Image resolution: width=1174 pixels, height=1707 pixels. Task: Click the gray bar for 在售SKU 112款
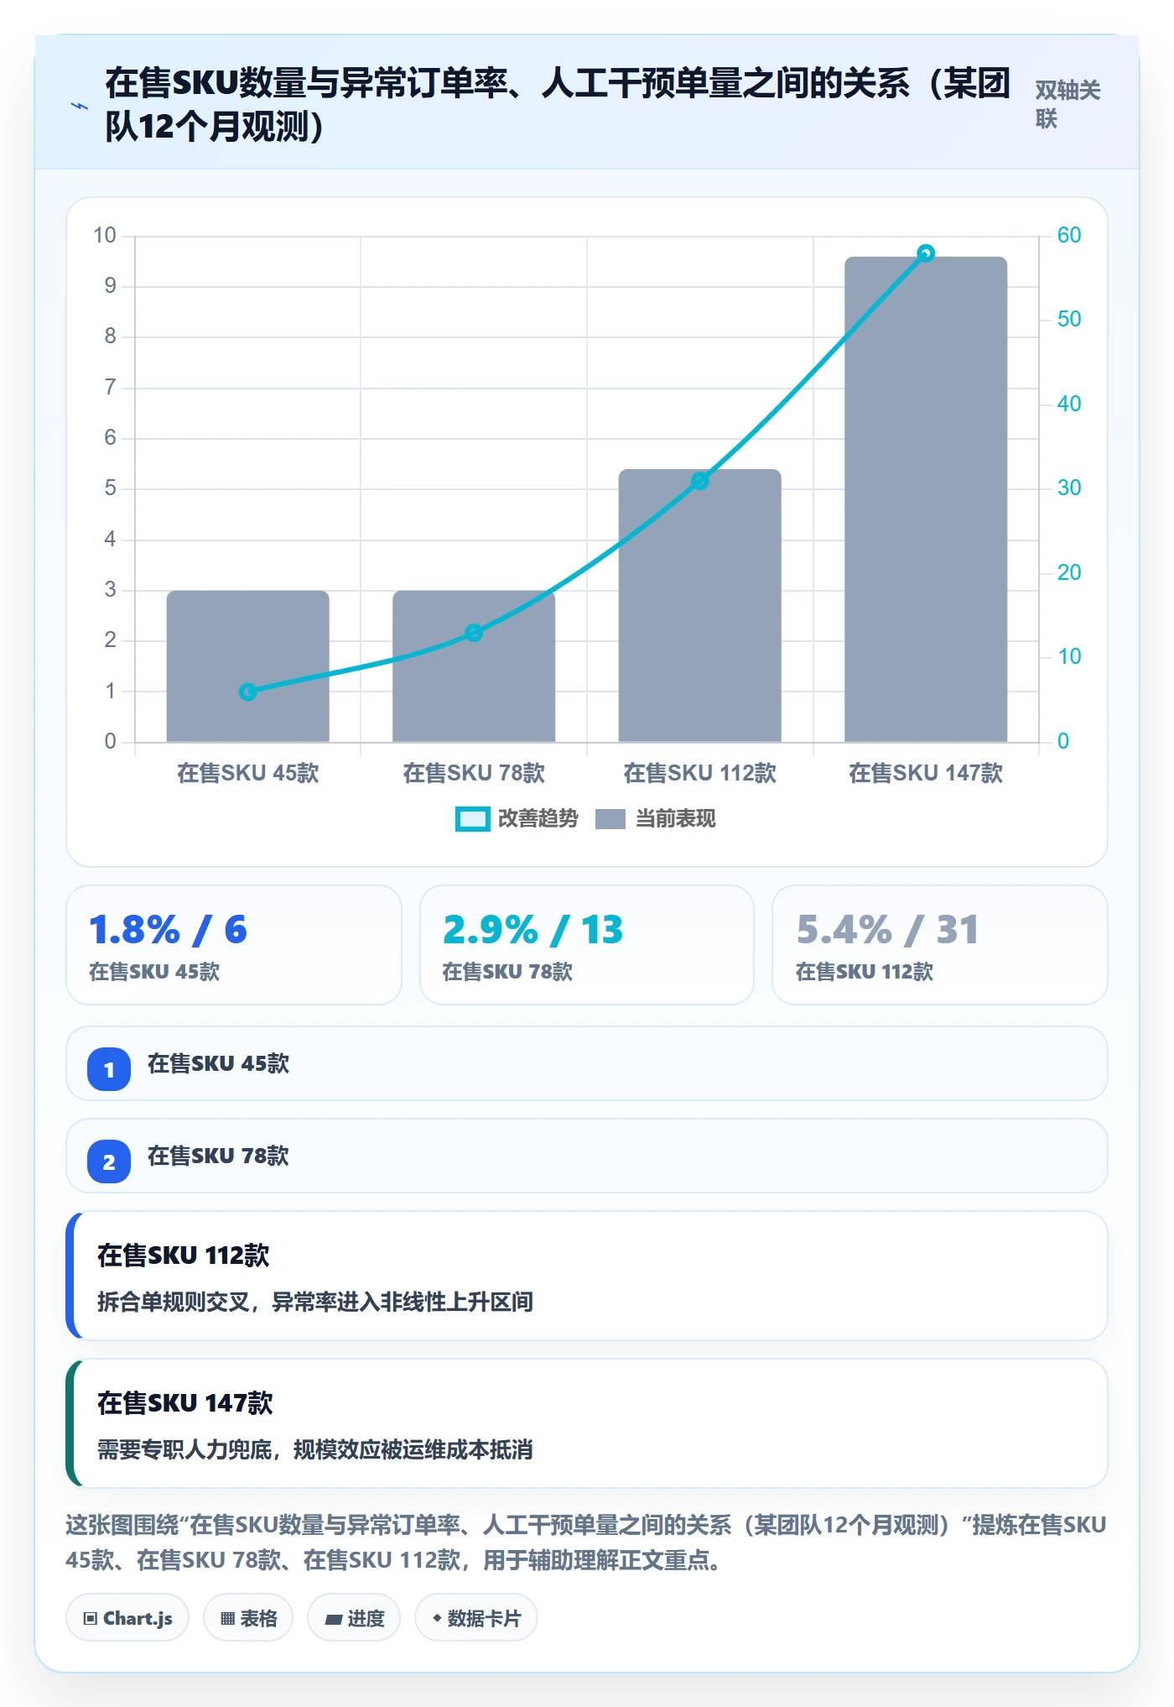700,605
